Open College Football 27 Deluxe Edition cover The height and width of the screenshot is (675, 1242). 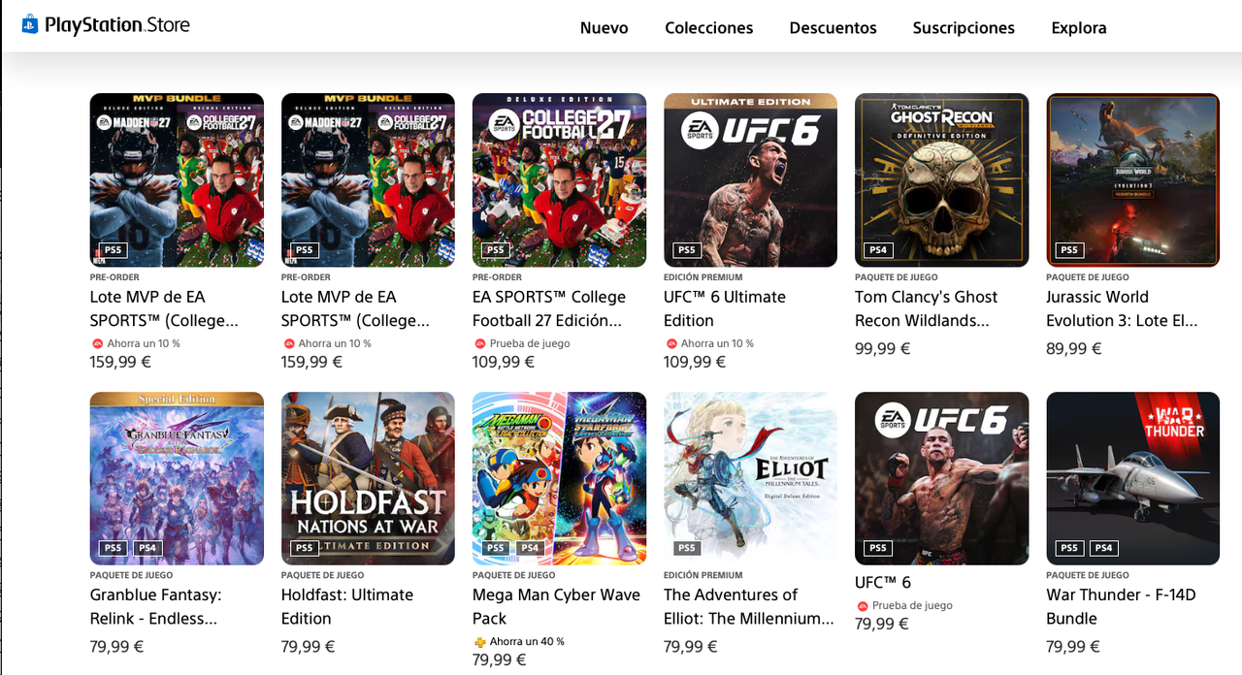pos(559,179)
